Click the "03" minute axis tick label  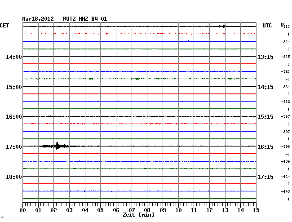pos(69,210)
